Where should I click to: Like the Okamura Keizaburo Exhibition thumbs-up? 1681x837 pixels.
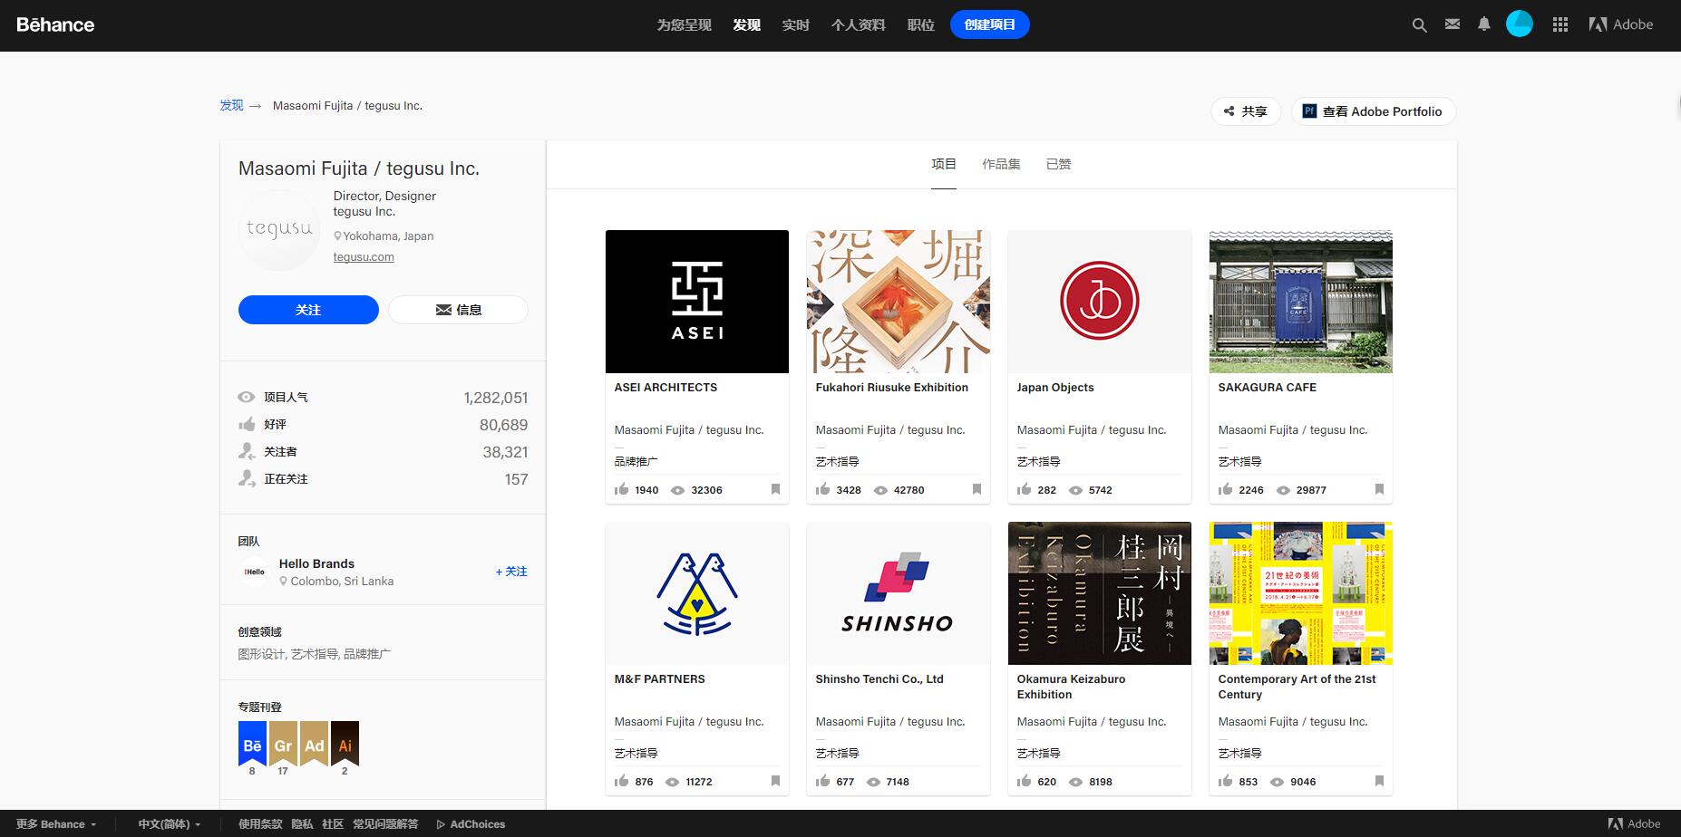[1025, 781]
